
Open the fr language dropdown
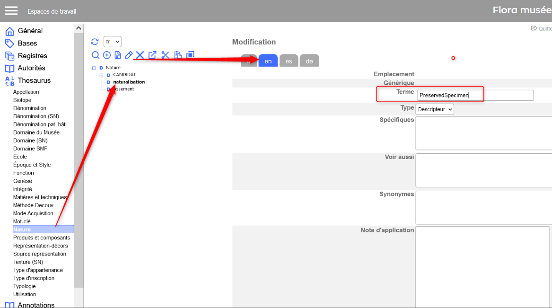(113, 42)
